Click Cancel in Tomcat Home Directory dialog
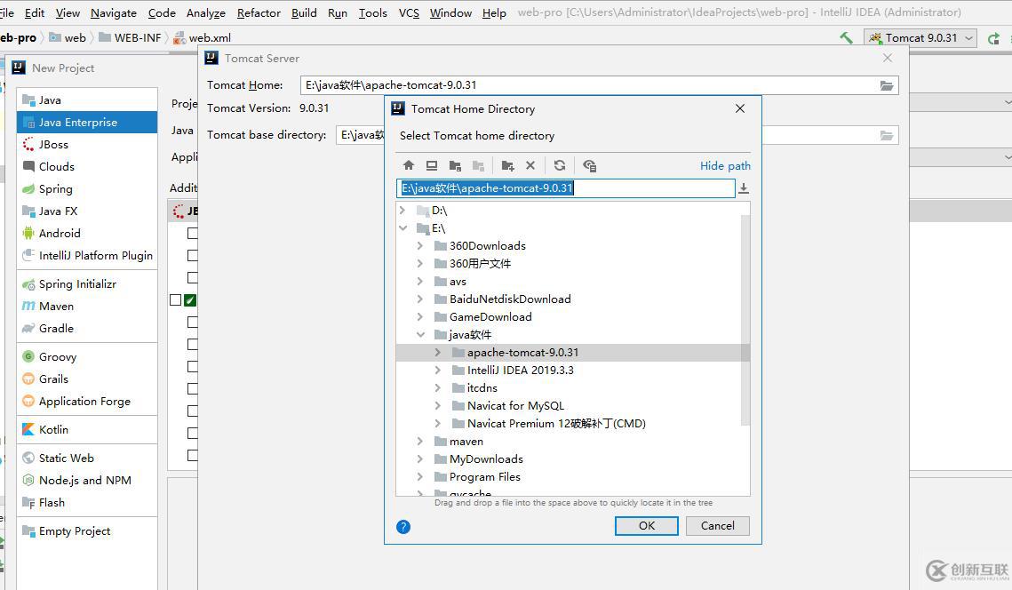This screenshot has height=590, width=1012. click(x=718, y=525)
